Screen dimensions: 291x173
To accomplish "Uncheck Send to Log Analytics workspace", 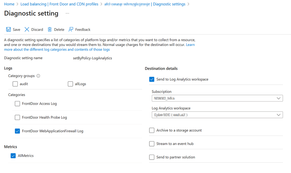I will click(x=152, y=79).
